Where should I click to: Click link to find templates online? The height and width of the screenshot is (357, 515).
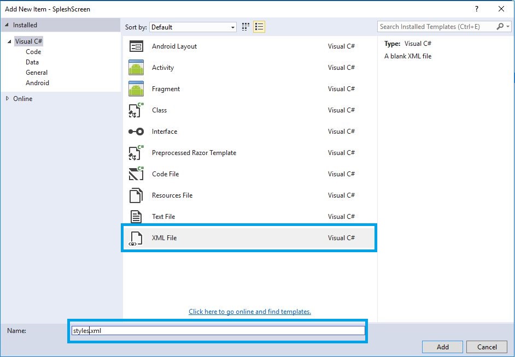(x=250, y=312)
